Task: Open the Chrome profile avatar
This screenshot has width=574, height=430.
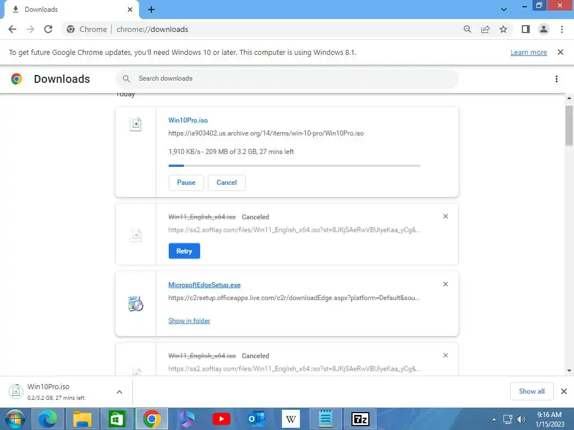Action: click(544, 29)
